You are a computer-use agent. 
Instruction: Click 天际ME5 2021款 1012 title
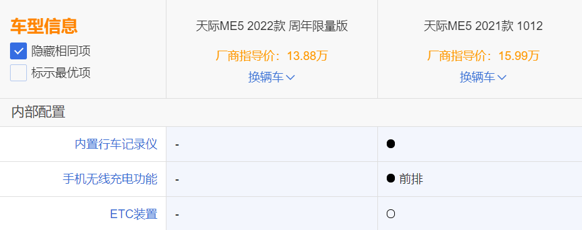point(483,26)
